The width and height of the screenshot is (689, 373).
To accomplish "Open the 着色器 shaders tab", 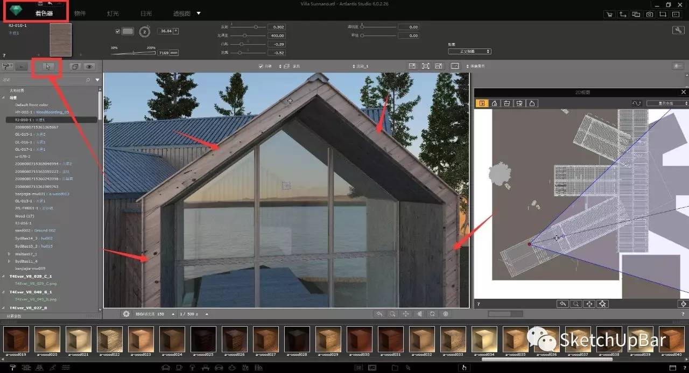I will (x=44, y=13).
